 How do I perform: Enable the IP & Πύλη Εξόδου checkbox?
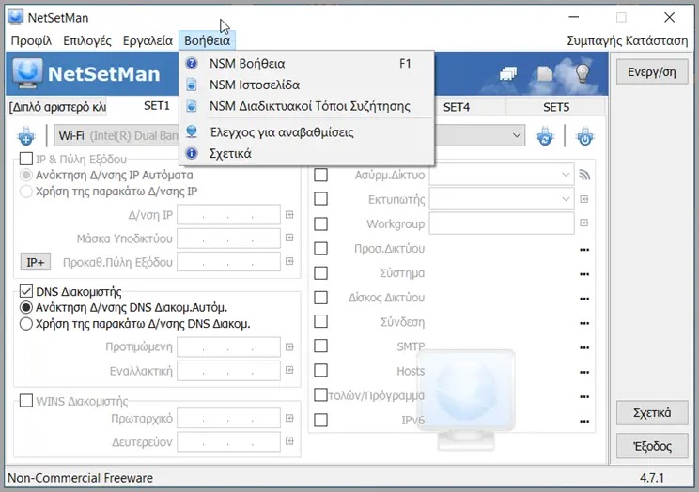tap(26, 159)
